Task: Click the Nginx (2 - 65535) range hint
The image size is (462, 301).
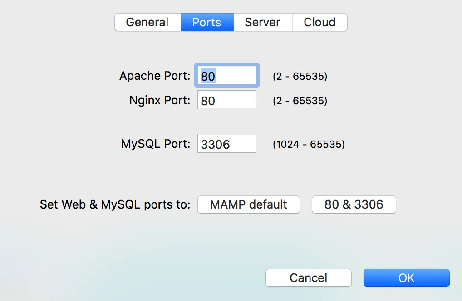Action: 300,101
